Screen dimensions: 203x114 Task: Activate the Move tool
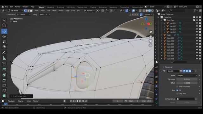(4, 31)
